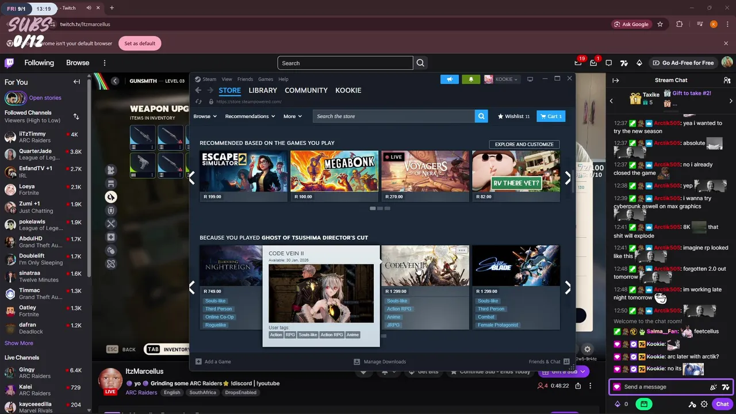This screenshot has width=736, height=414.
Task: Open Steam Browse dropdown
Action: click(x=205, y=116)
